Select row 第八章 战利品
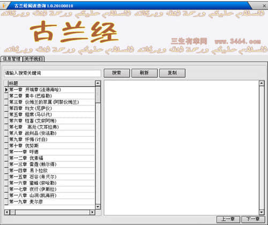268x225 pixels. click(51, 133)
